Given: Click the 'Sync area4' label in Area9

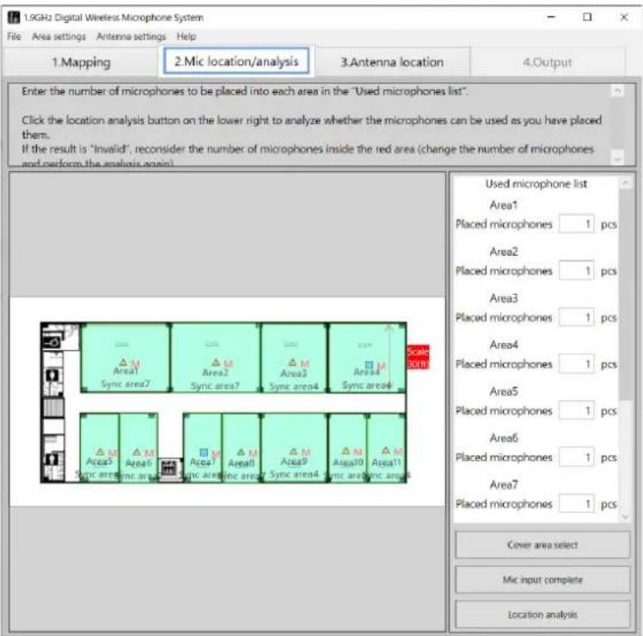Looking at the screenshot, I should pyautogui.click(x=294, y=474).
